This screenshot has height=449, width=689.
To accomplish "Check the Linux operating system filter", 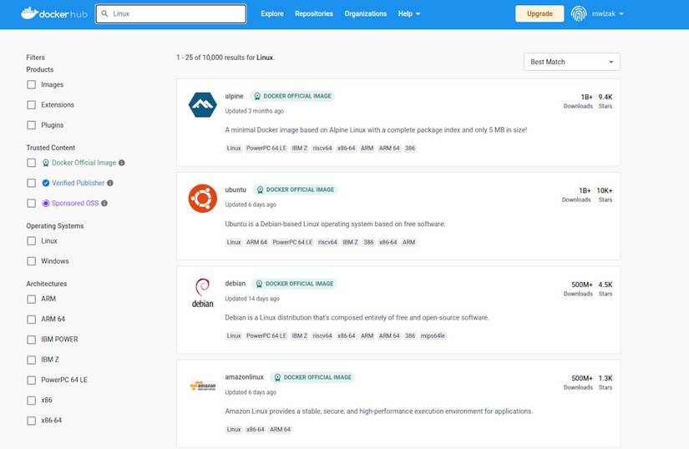I will pos(31,241).
